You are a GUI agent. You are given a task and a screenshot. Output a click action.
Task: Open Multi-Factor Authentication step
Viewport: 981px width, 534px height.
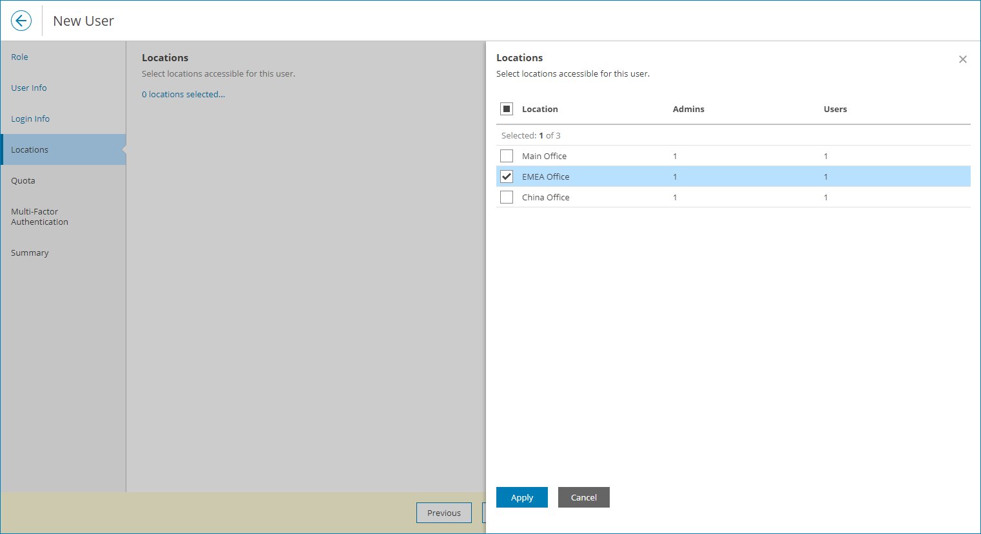tap(39, 216)
